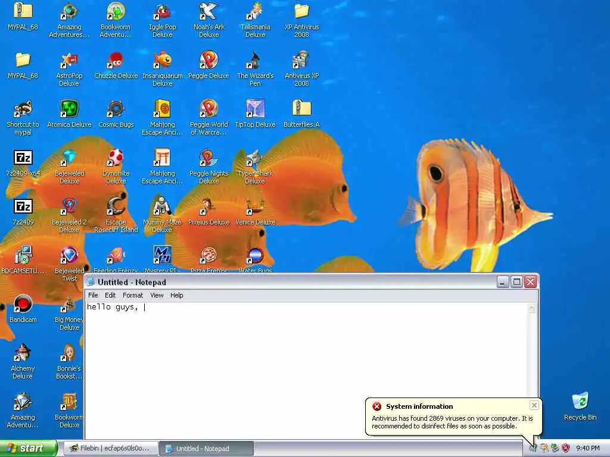Launch Big Money Deluxe shortcut
The height and width of the screenshot is (457, 610).
69,313
